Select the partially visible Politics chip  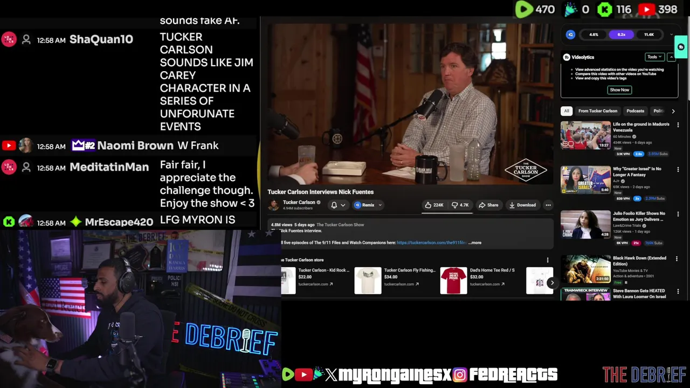point(658,111)
